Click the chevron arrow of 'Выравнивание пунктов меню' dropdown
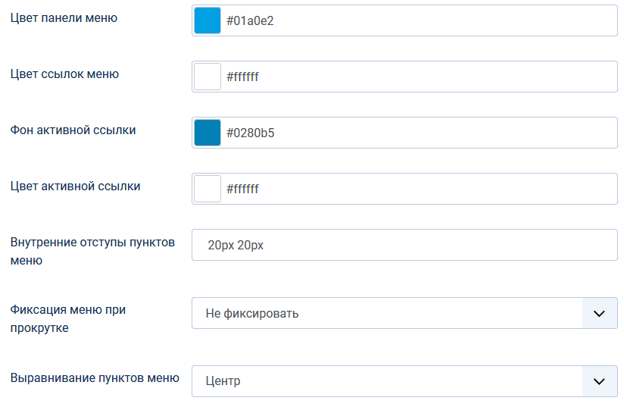The height and width of the screenshot is (404, 624). pyautogui.click(x=600, y=381)
